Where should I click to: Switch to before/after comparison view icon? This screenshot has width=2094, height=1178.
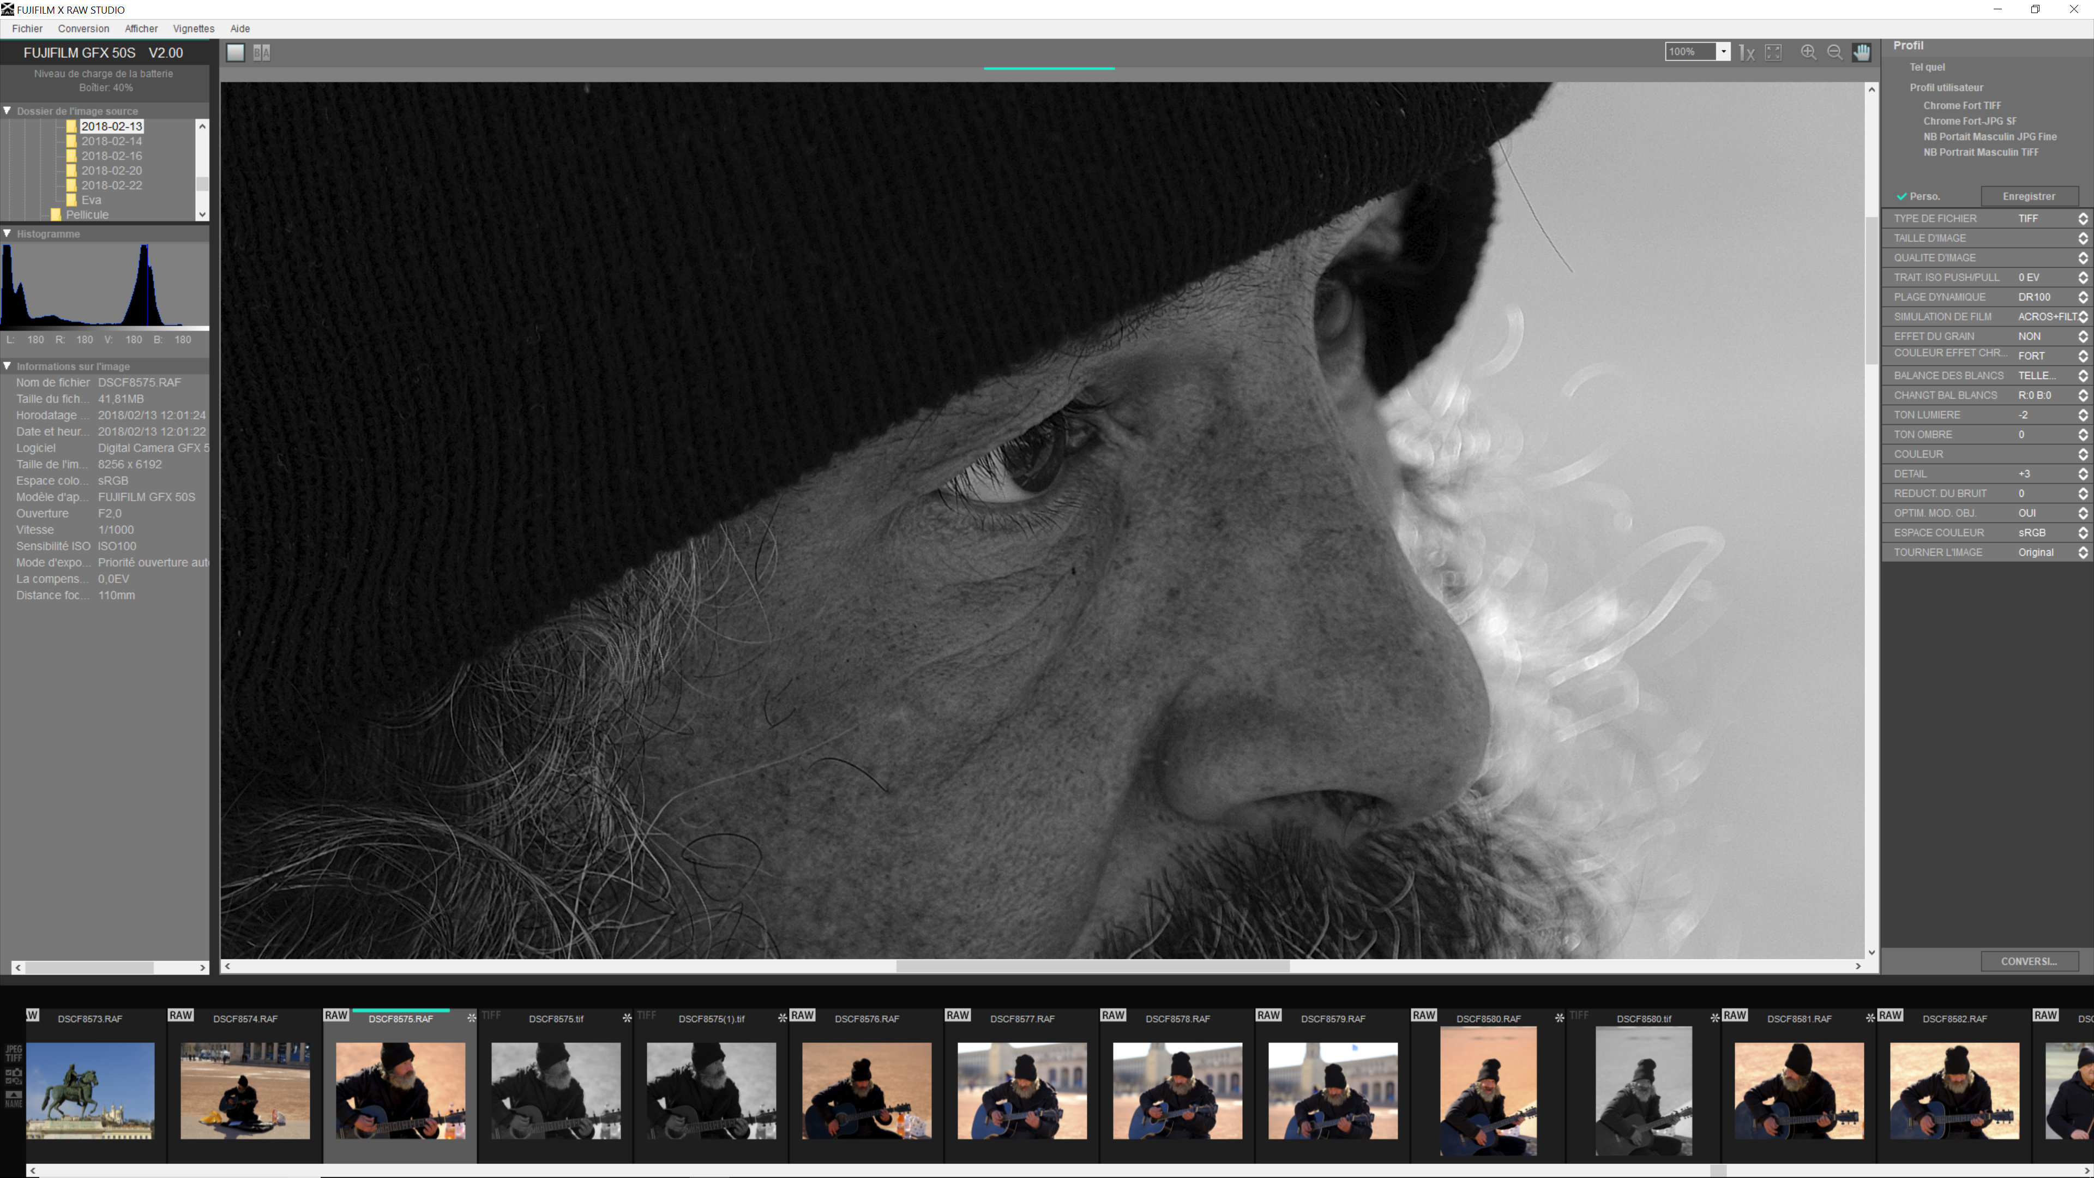point(261,53)
